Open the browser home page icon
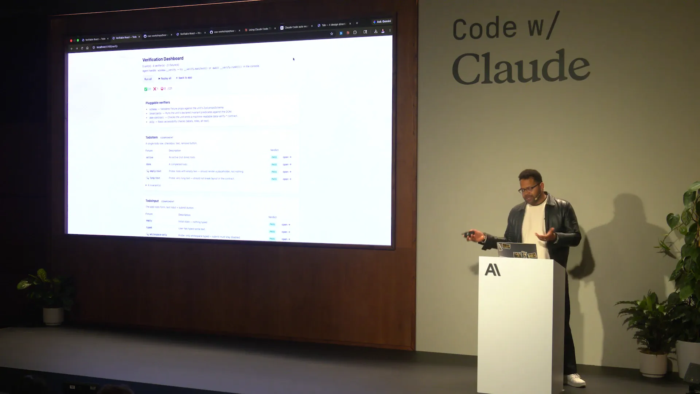 click(87, 48)
